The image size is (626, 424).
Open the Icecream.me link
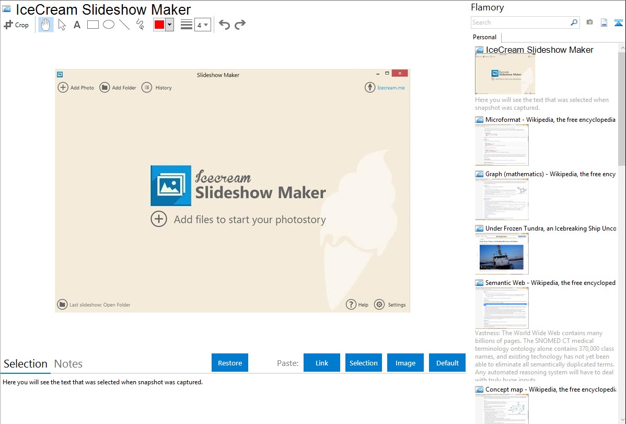(x=391, y=87)
